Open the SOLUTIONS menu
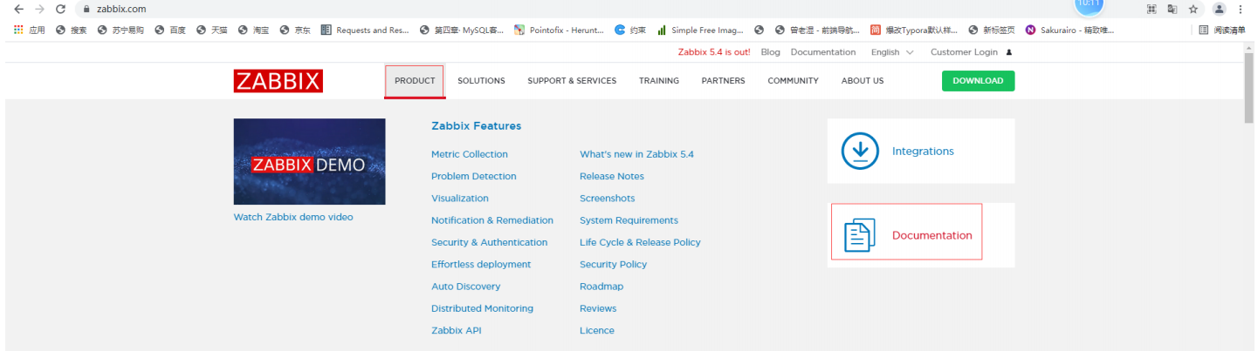The width and height of the screenshot is (1258, 351). (x=481, y=81)
